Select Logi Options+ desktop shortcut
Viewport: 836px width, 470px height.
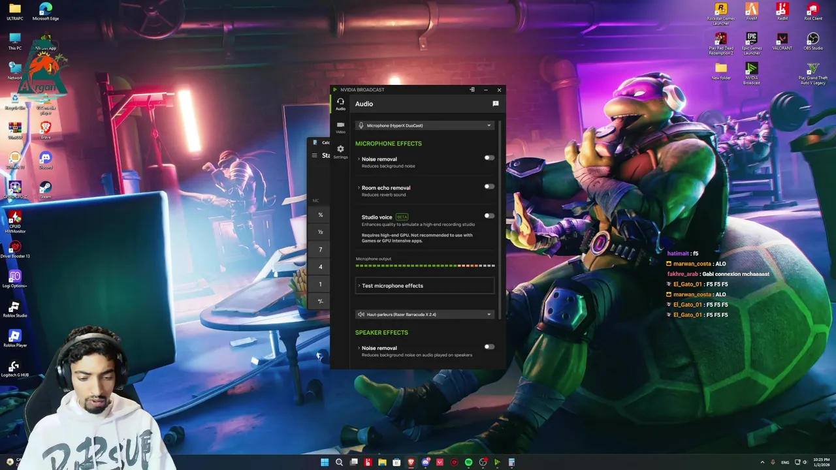14,279
